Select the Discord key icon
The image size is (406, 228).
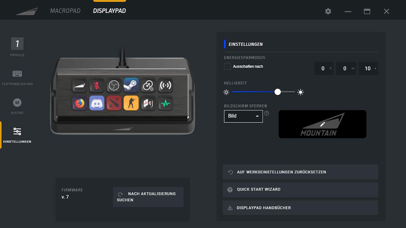click(x=97, y=103)
